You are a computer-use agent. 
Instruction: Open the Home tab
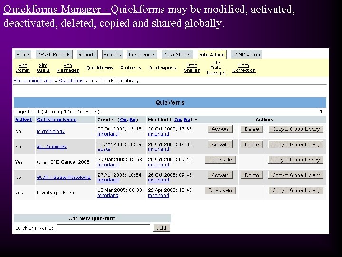click(x=23, y=54)
